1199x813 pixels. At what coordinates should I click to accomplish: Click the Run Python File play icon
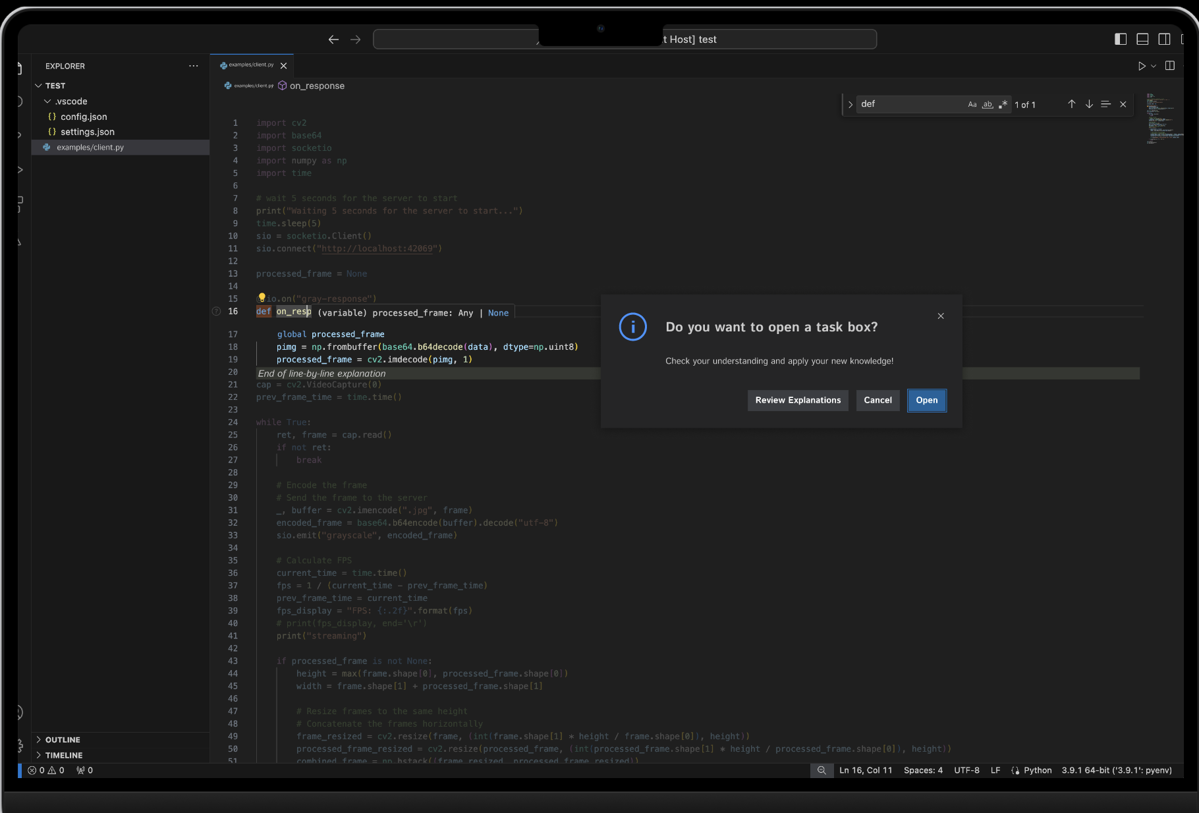point(1142,66)
